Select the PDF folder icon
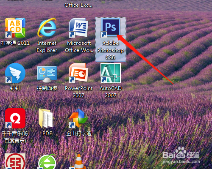212x169 pixels. coord(46,118)
